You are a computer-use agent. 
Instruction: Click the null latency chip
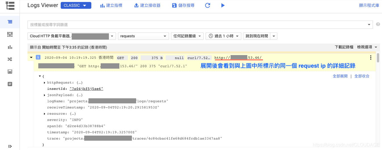(x=175, y=58)
